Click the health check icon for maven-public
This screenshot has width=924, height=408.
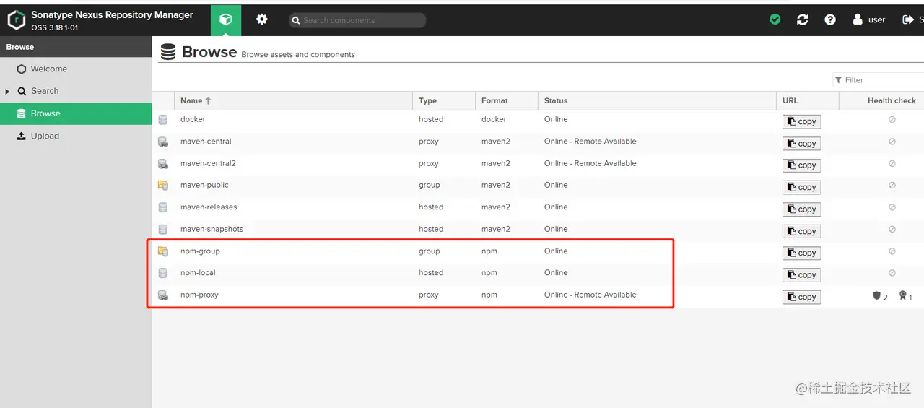tap(892, 186)
